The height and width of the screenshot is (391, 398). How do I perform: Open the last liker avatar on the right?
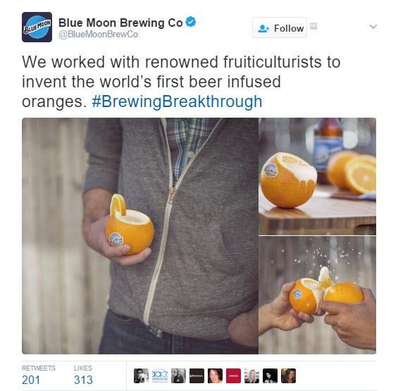tap(289, 376)
